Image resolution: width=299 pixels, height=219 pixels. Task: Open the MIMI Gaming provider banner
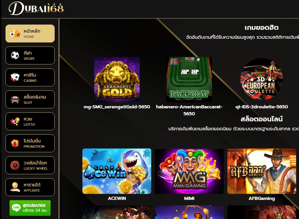coord(189,171)
